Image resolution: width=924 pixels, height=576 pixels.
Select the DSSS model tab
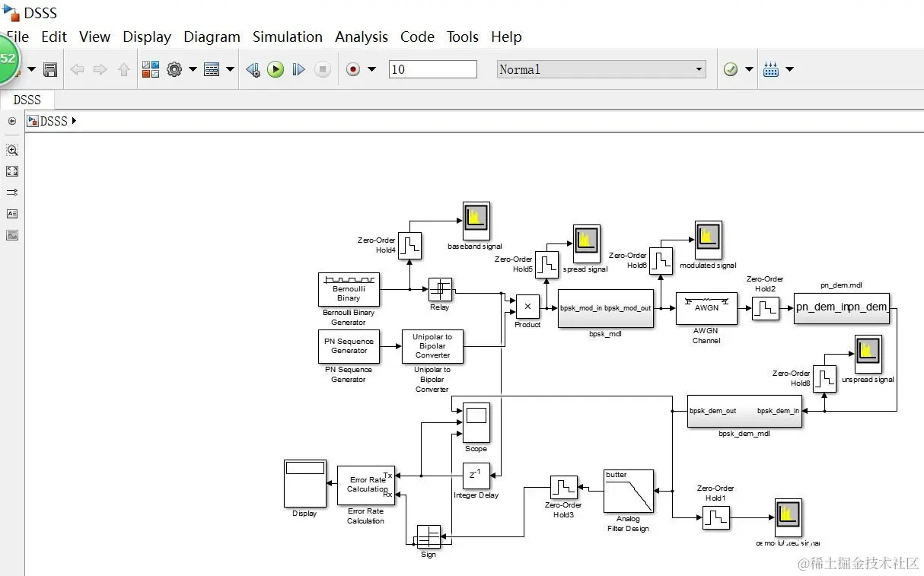(x=27, y=100)
